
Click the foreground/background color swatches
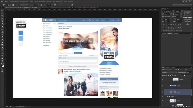(x=2, y=66)
